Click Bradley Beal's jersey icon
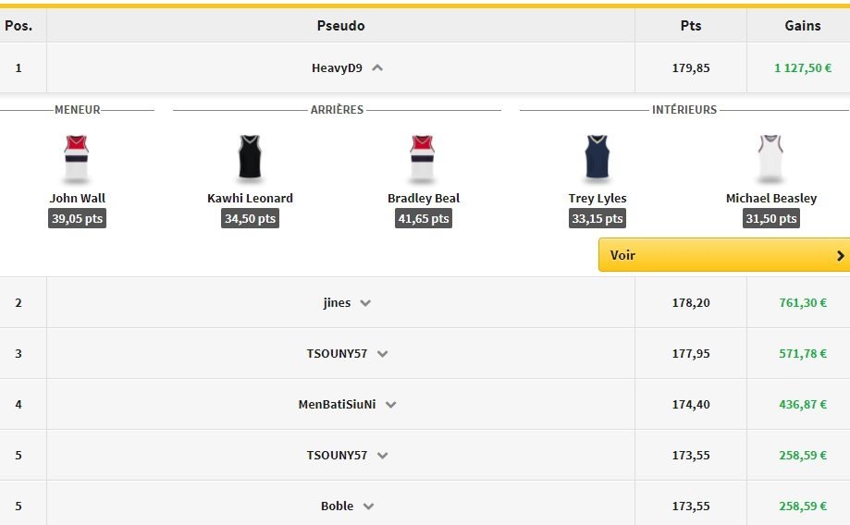The height and width of the screenshot is (525, 850). tap(423, 159)
